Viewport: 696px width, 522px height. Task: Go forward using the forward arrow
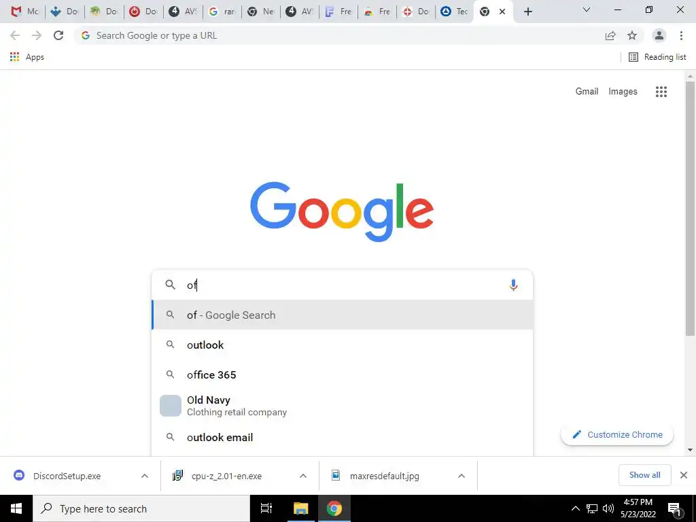[x=37, y=35]
